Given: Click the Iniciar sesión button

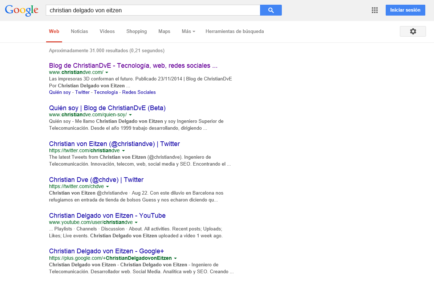Looking at the screenshot, I should click(x=405, y=10).
